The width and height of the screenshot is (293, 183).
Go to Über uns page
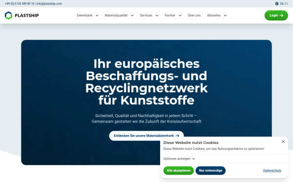tap(194, 15)
